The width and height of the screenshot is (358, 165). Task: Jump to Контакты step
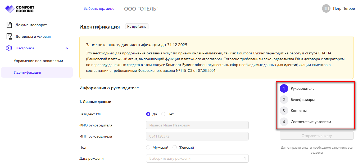pyautogui.click(x=298, y=111)
